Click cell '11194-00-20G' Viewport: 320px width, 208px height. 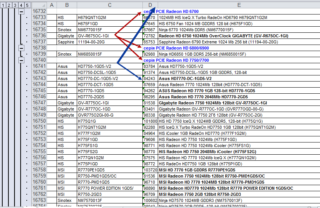110,42
